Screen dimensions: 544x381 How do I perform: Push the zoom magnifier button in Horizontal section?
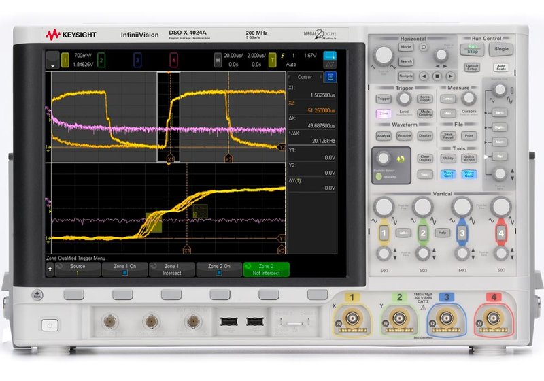423,47
